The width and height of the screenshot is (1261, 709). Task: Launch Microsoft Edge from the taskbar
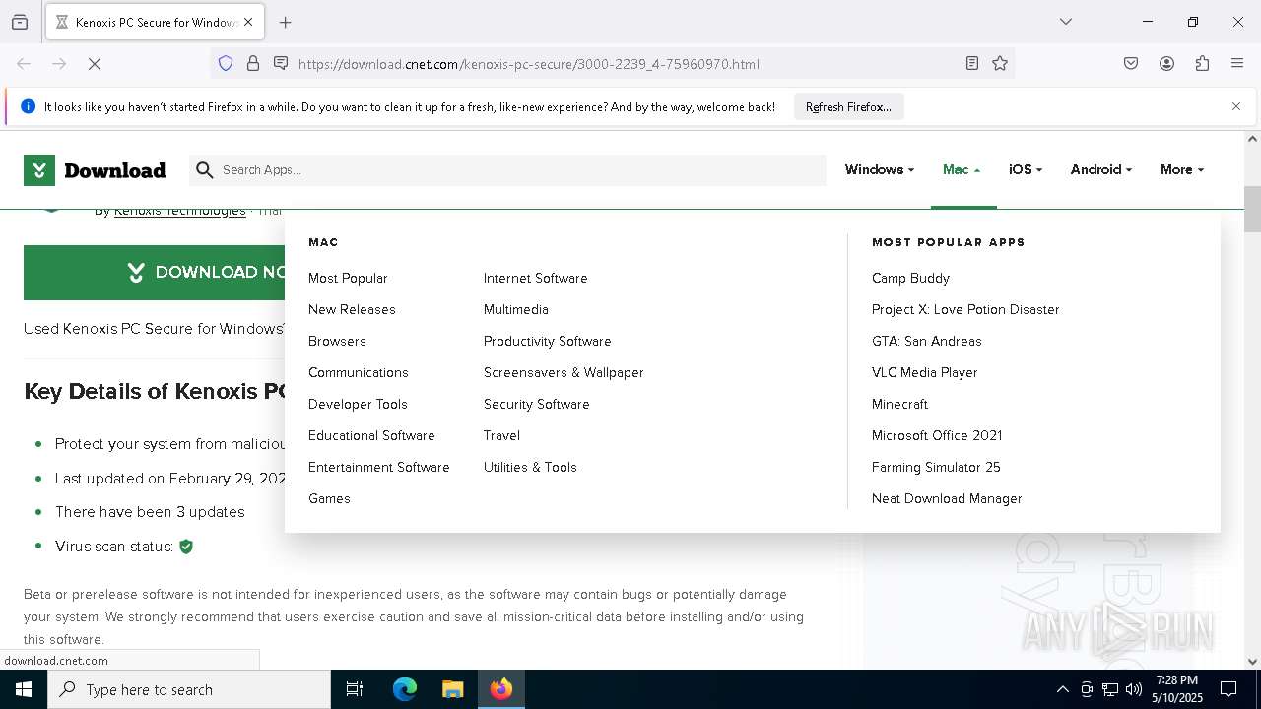tap(404, 689)
